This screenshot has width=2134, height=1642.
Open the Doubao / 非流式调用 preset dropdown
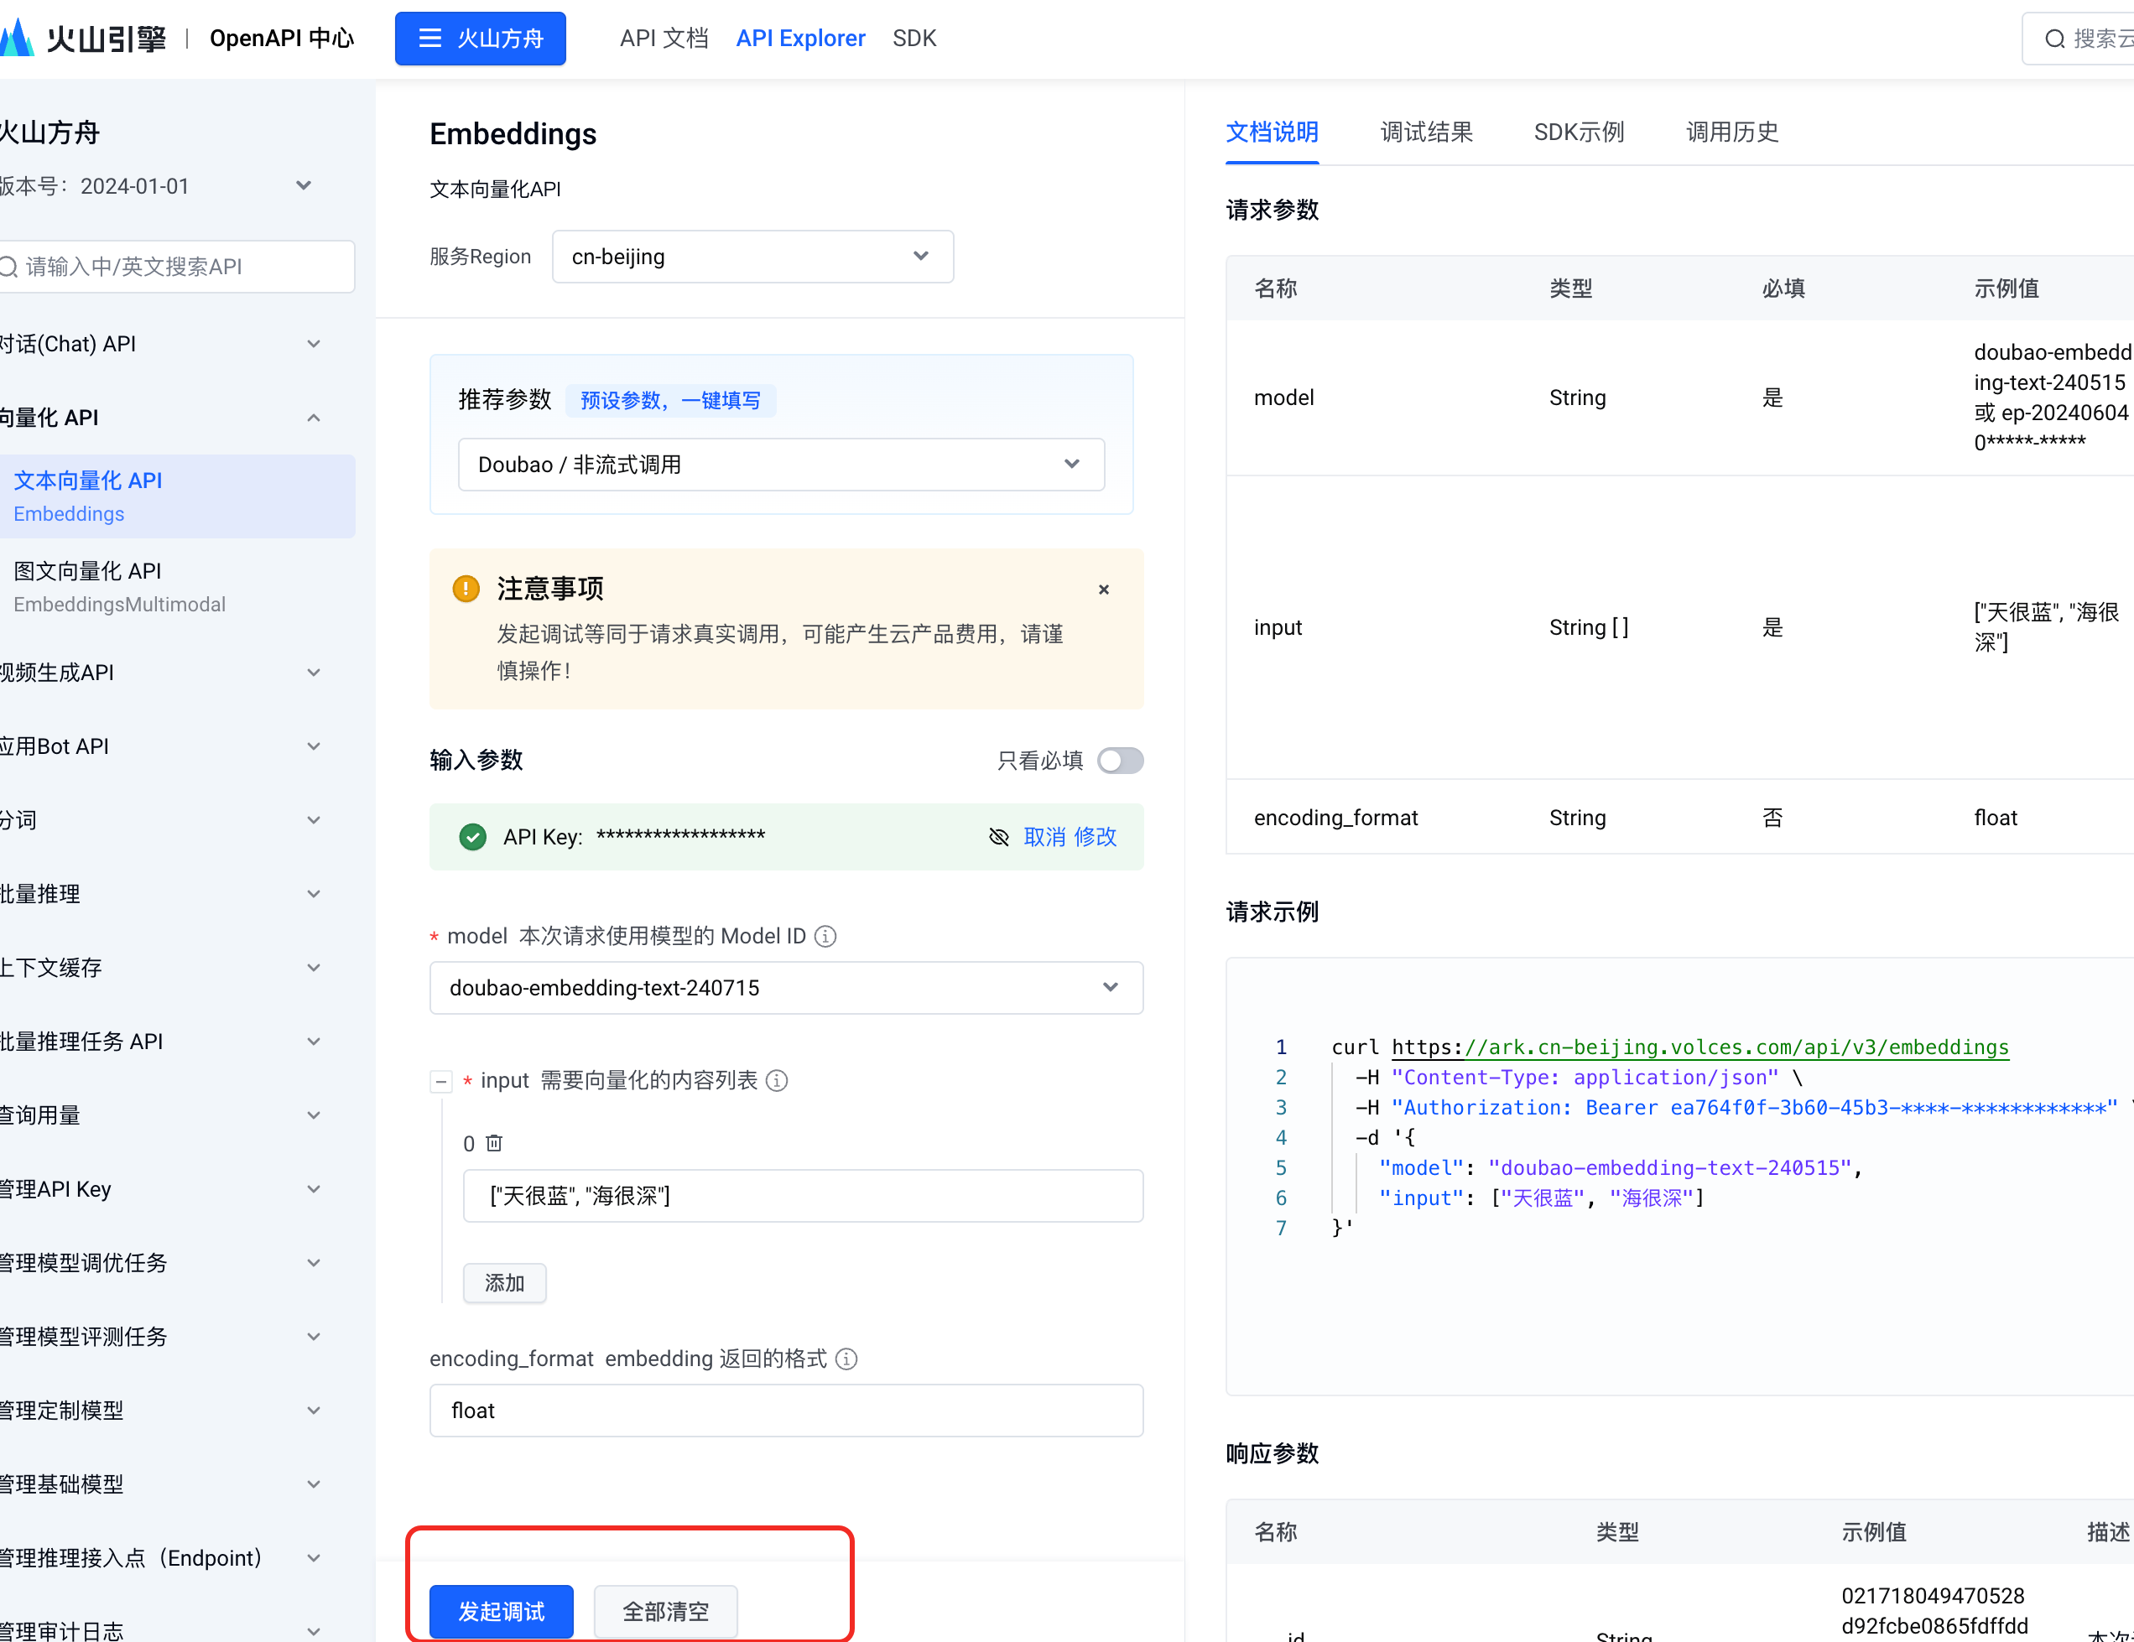click(781, 464)
